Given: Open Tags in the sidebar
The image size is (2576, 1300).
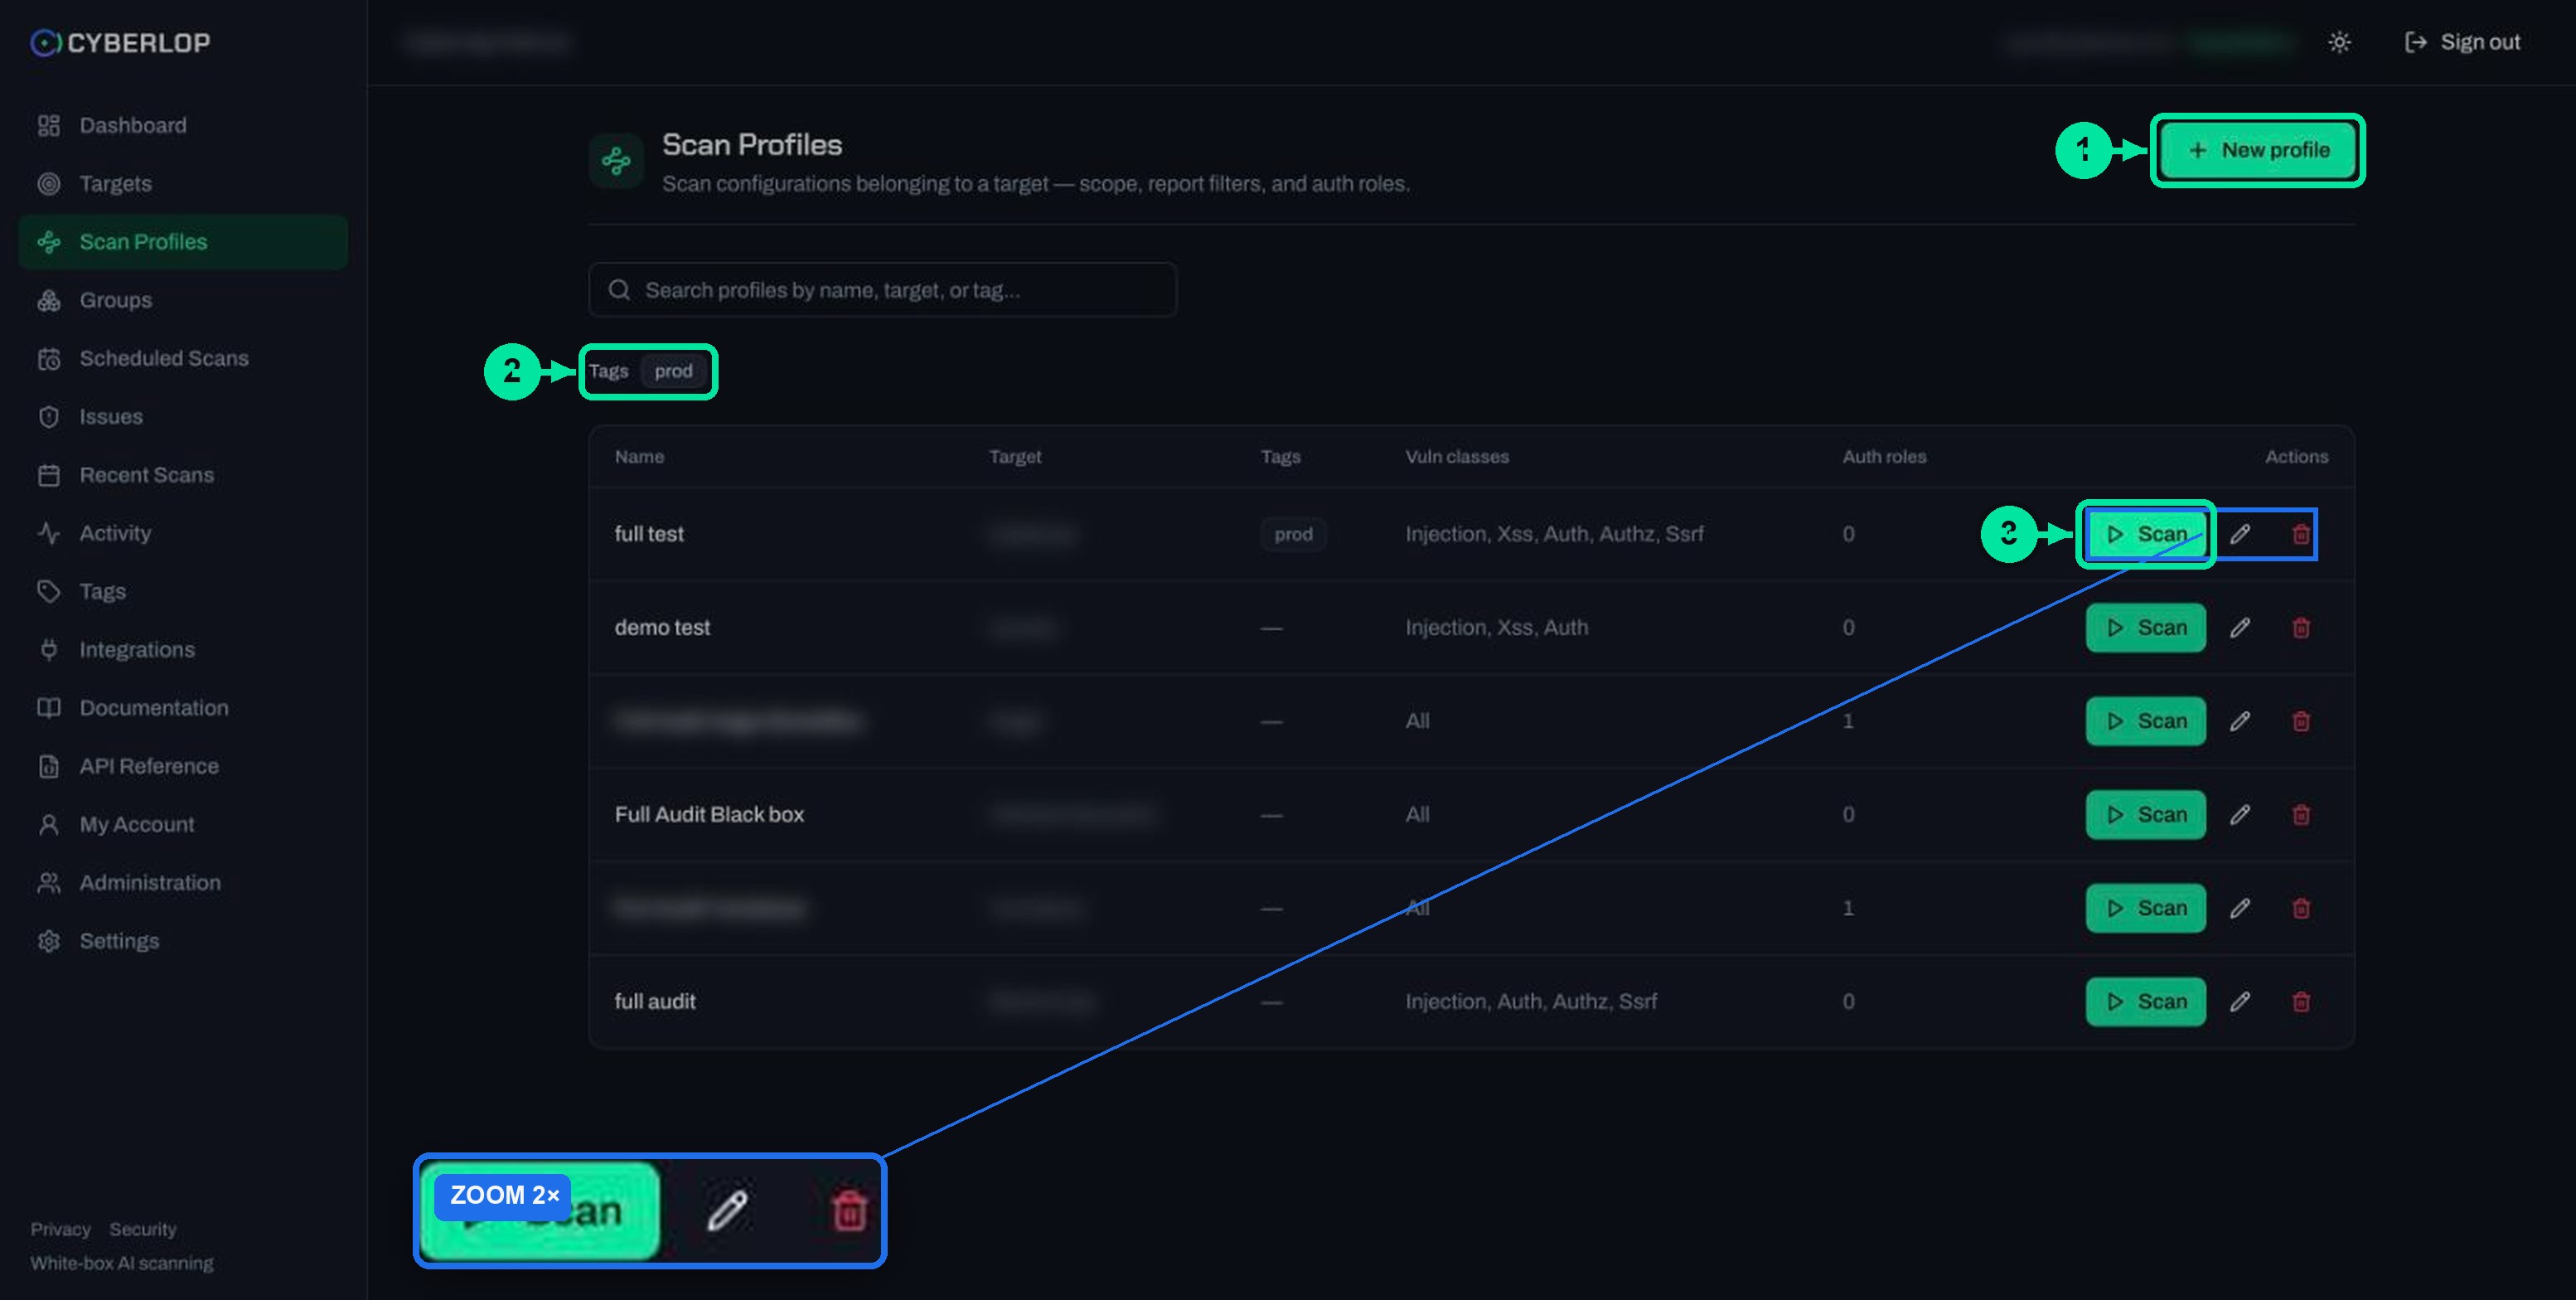Looking at the screenshot, I should (183, 591).
